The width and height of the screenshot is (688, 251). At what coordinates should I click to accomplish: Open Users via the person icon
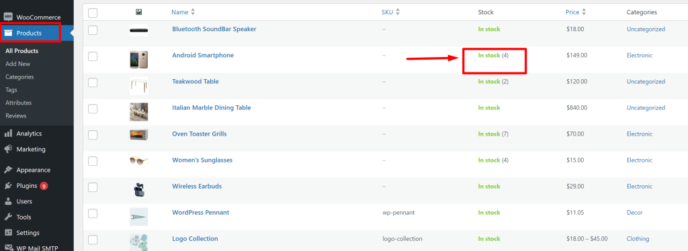[x=8, y=201]
